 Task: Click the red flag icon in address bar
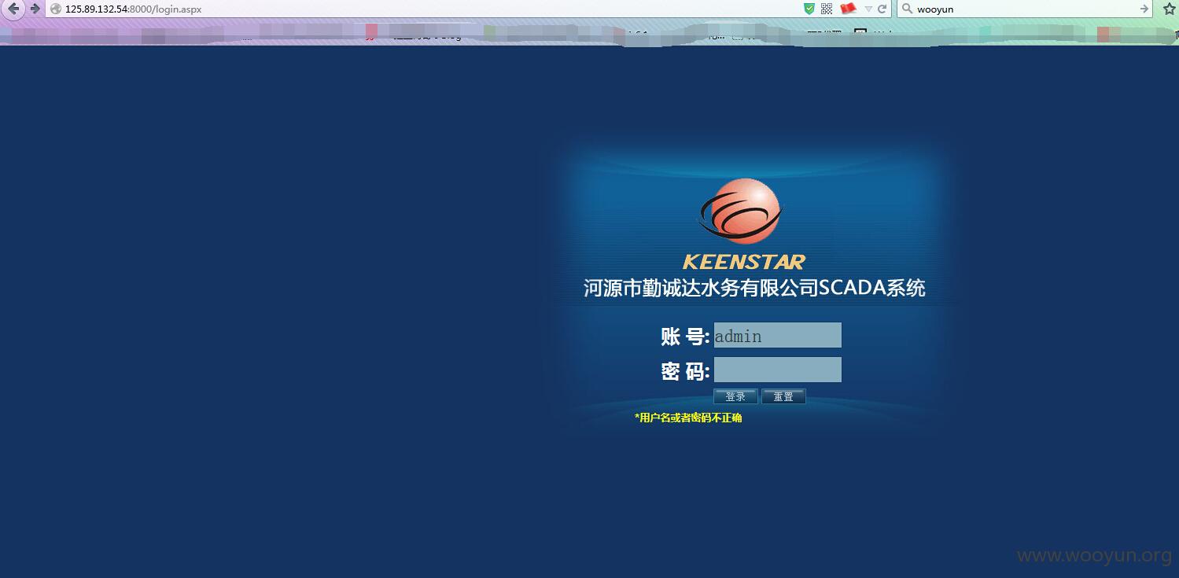(848, 9)
